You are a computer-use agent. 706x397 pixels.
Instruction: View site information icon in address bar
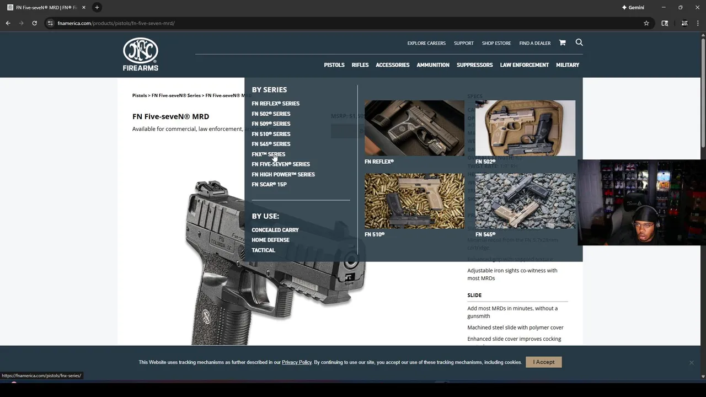[x=50, y=23]
